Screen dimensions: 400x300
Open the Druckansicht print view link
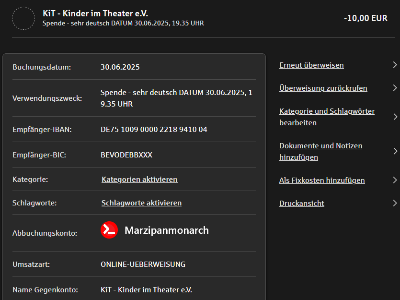(x=302, y=204)
